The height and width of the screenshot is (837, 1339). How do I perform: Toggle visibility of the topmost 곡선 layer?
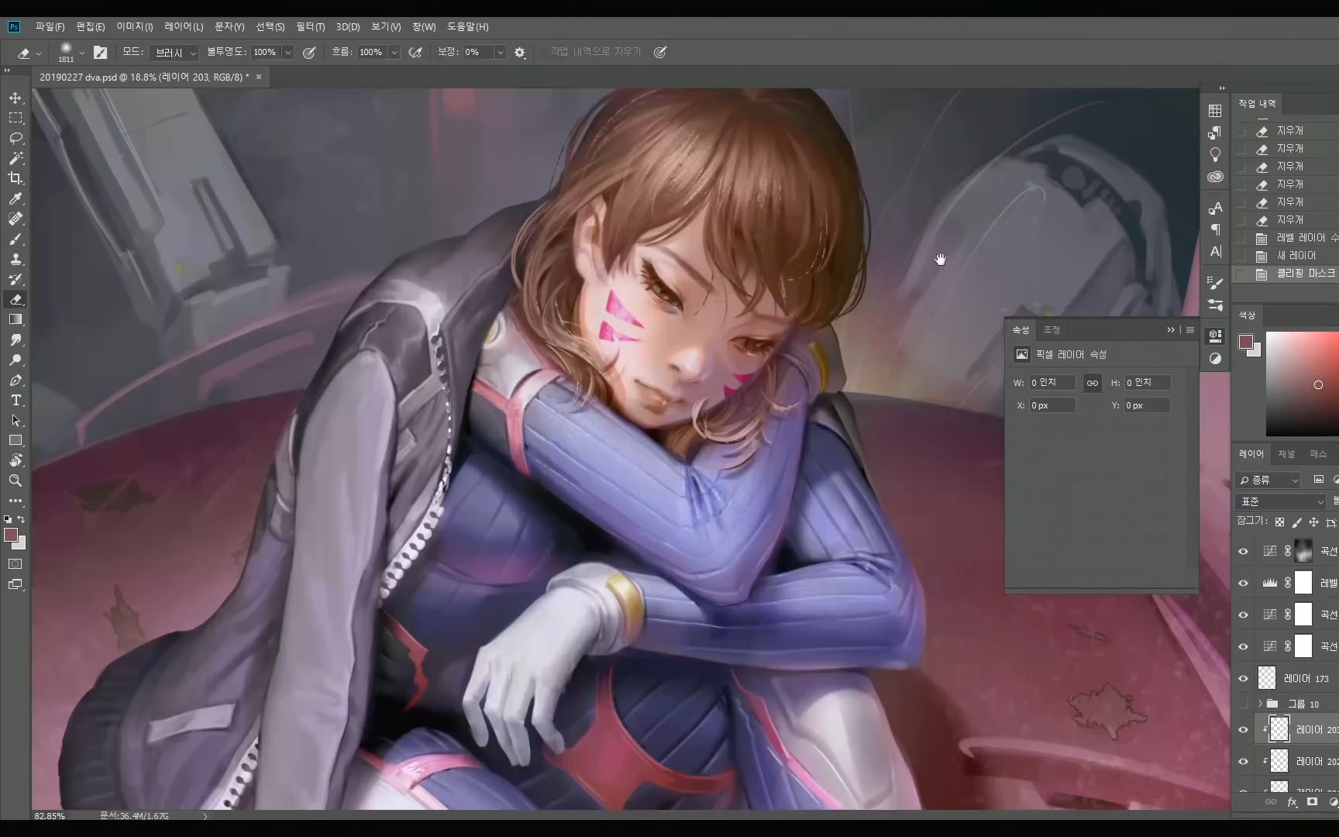click(x=1244, y=551)
